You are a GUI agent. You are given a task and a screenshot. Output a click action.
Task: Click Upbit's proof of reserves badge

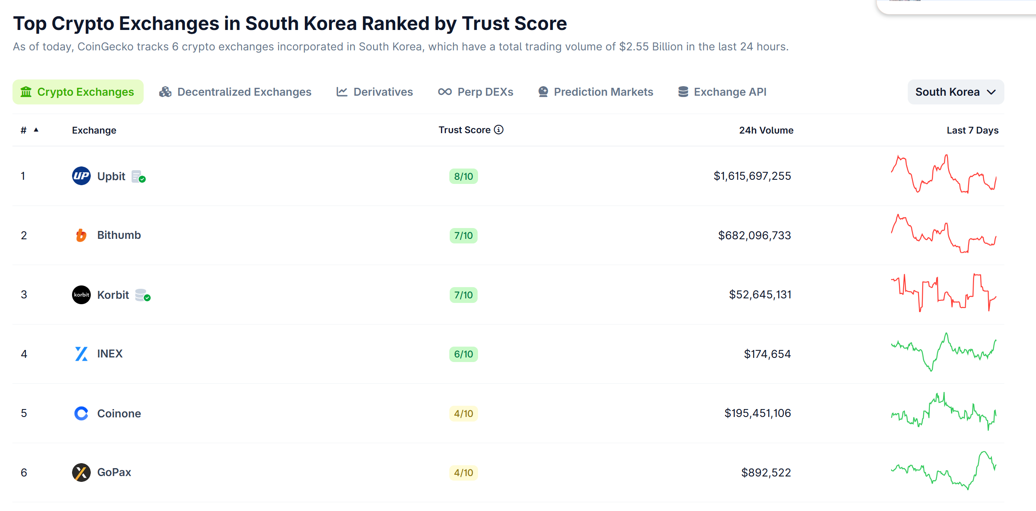tap(138, 176)
